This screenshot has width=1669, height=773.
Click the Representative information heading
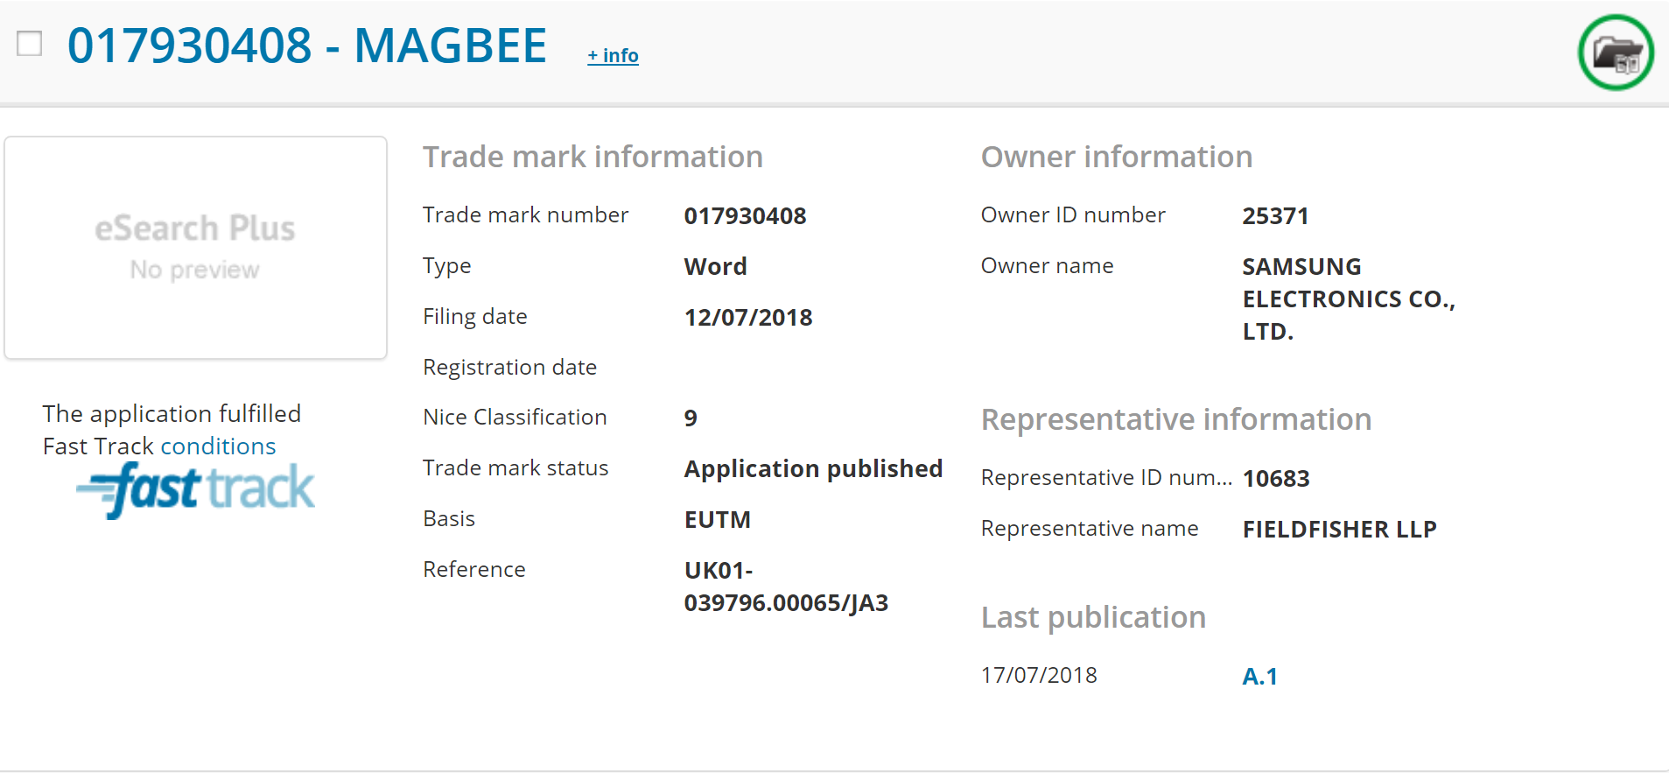point(1175,420)
